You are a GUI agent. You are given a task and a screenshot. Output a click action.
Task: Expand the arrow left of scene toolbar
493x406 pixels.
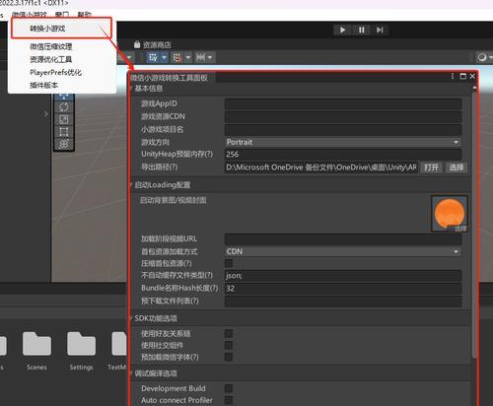(x=45, y=114)
